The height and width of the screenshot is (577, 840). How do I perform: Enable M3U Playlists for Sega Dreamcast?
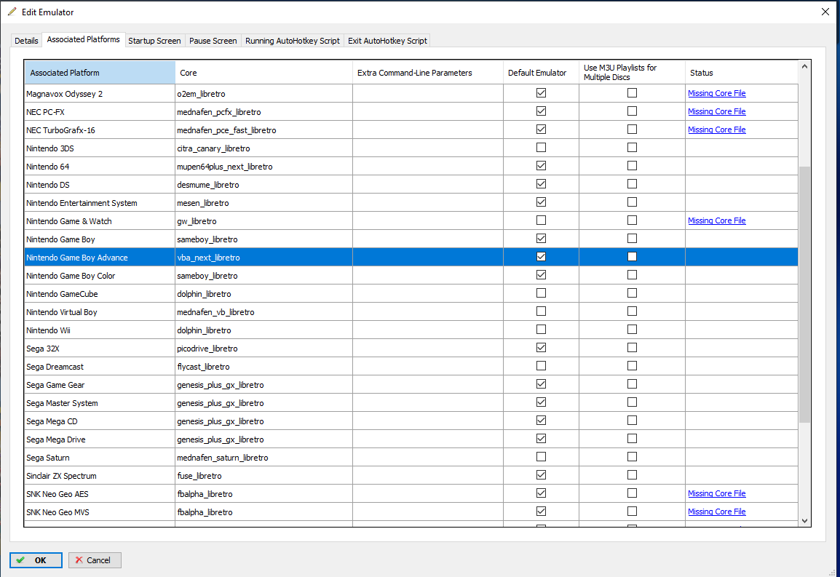(x=632, y=366)
